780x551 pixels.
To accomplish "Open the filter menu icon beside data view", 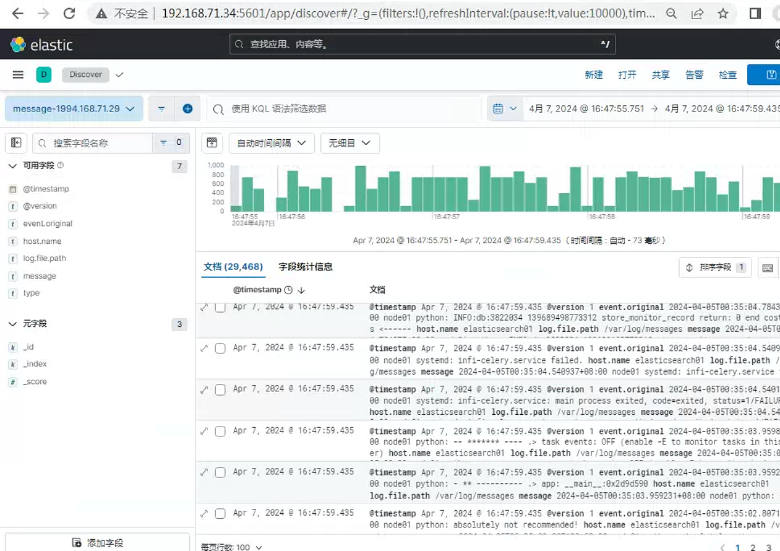I will coord(161,109).
